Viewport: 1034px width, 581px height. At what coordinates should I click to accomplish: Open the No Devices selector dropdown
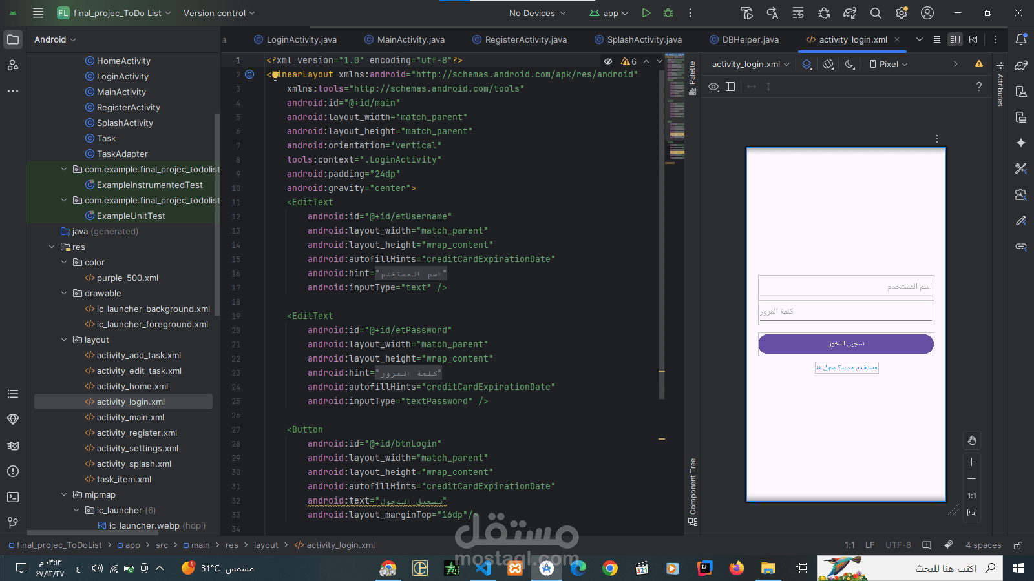537,13
